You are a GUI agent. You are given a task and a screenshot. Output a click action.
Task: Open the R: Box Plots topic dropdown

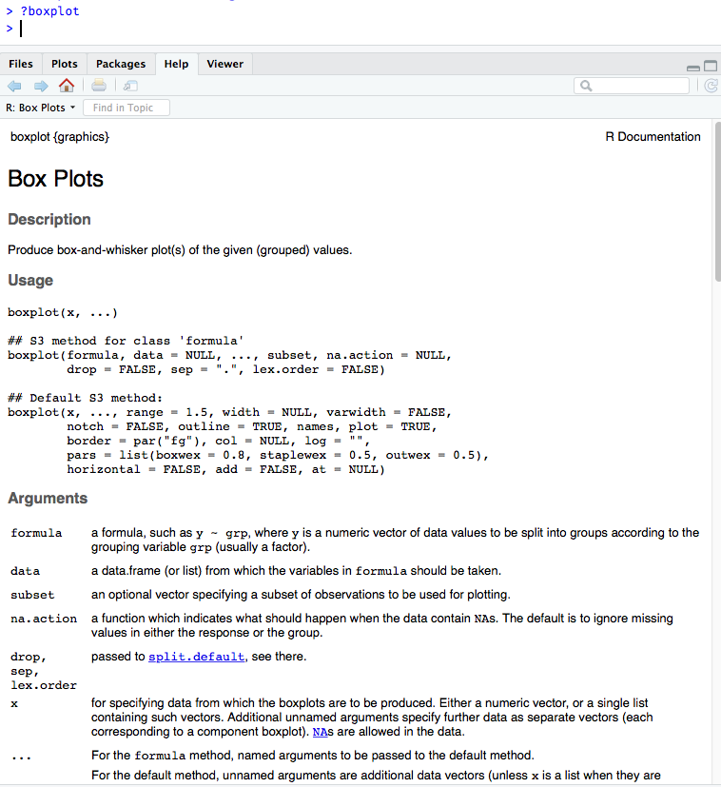pos(41,108)
